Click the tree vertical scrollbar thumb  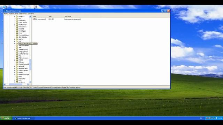click(30, 65)
